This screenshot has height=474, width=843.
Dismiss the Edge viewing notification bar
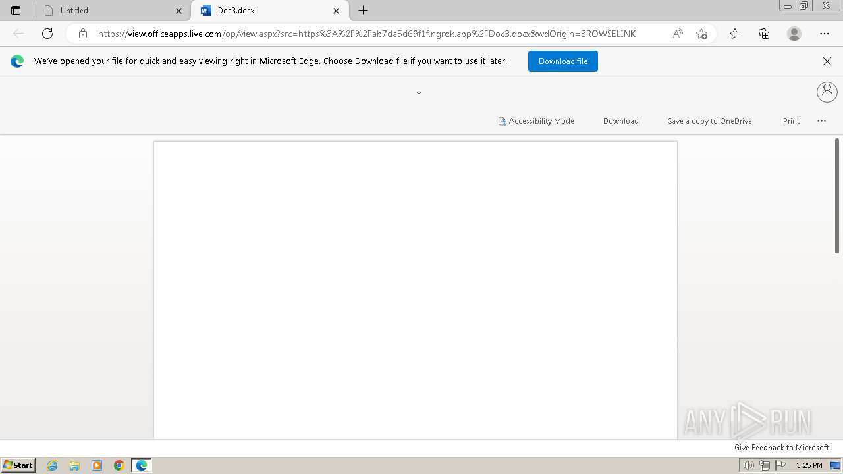tap(827, 61)
